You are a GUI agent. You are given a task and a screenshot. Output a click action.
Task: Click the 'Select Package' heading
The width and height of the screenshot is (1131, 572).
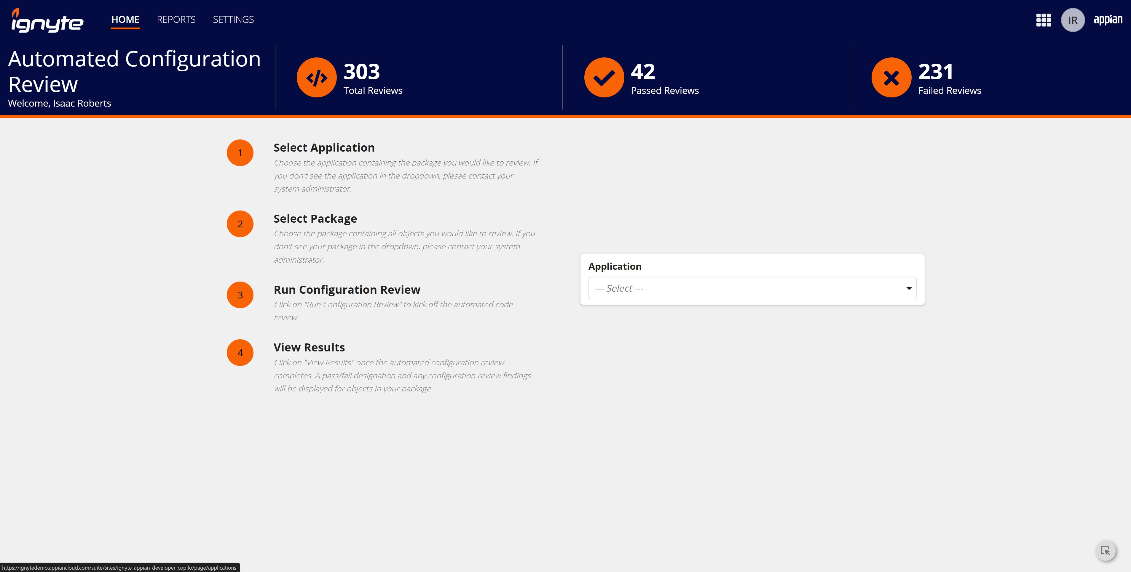(315, 219)
